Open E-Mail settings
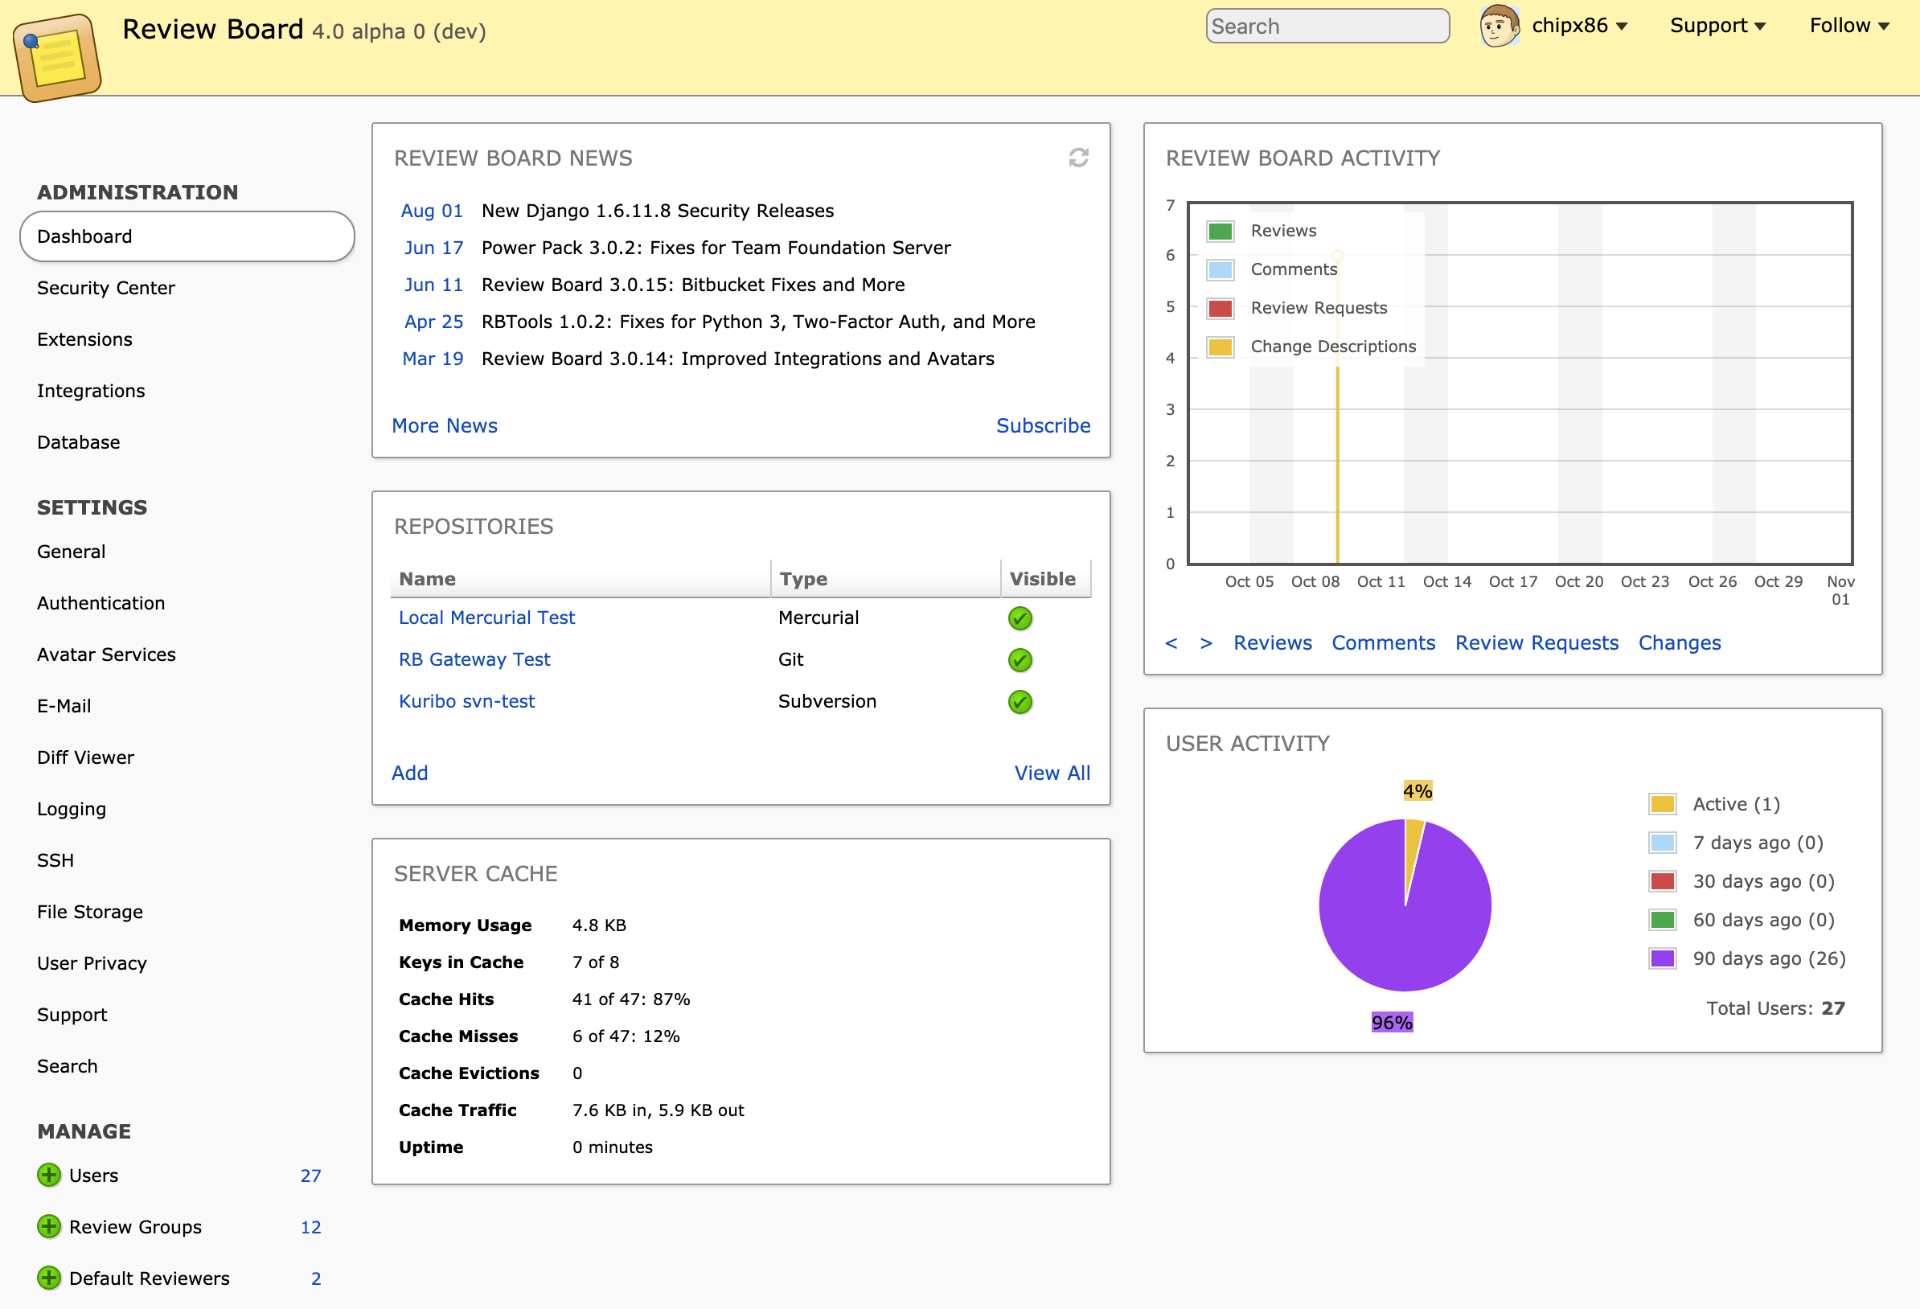This screenshot has height=1309, width=1920. [64, 706]
